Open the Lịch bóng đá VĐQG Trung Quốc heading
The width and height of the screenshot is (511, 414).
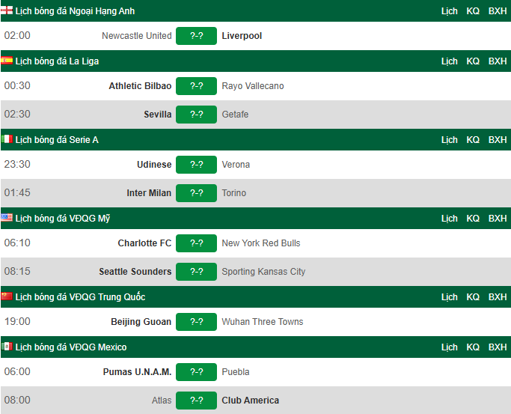tap(80, 297)
